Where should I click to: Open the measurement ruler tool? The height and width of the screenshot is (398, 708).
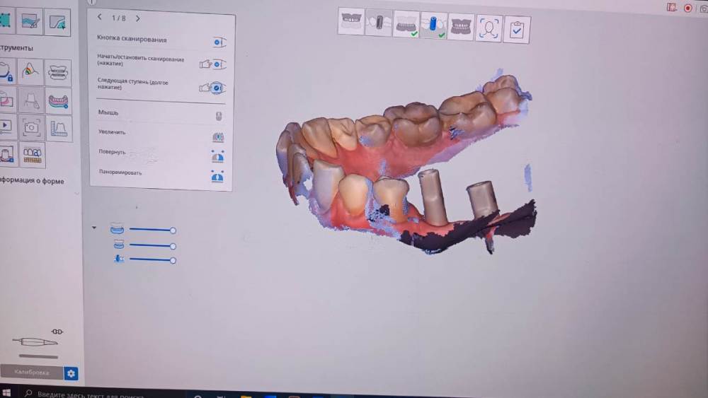click(x=58, y=128)
